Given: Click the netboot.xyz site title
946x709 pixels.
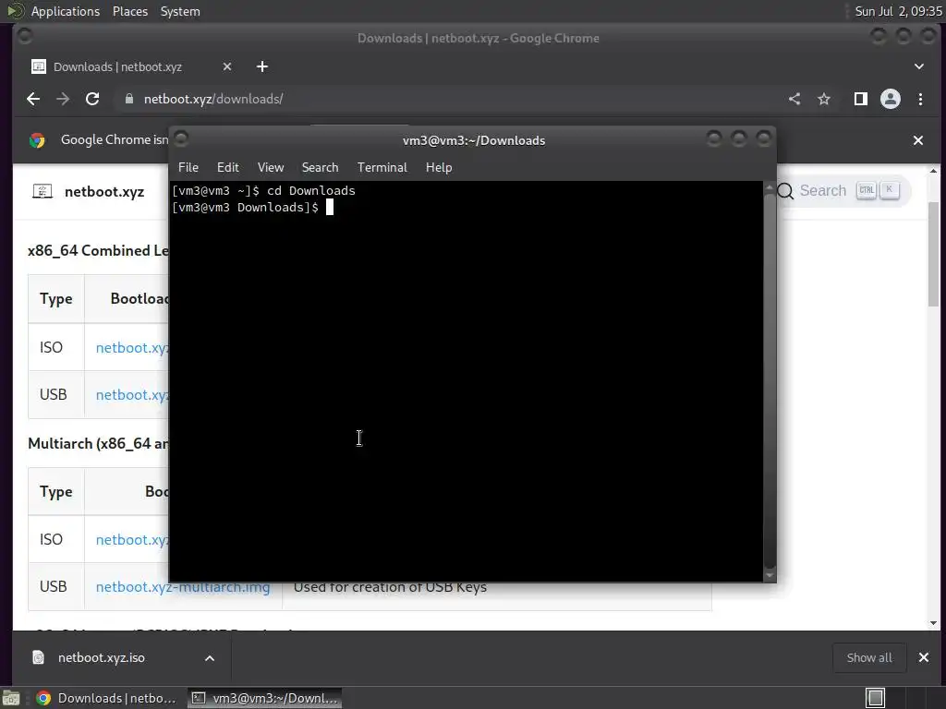Looking at the screenshot, I should (104, 192).
